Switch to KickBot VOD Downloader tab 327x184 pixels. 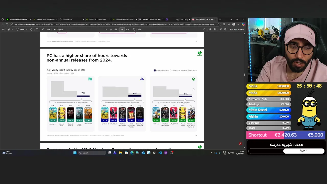(98, 19)
